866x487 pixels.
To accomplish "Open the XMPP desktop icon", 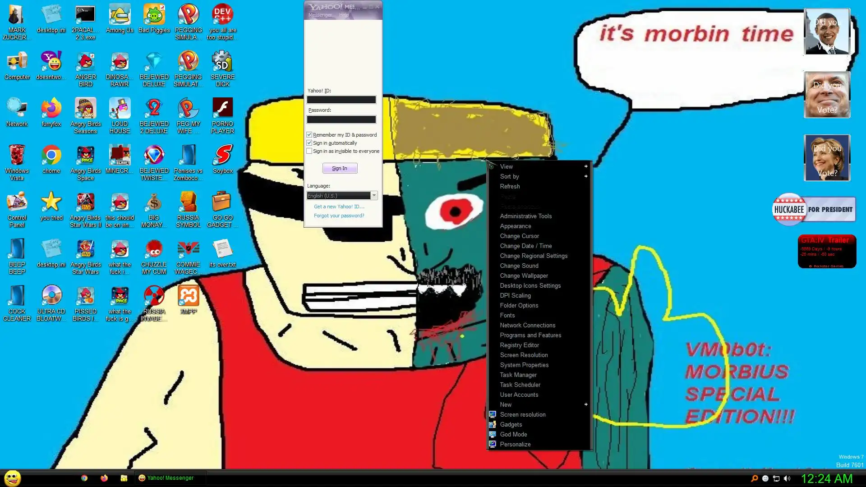I will (x=188, y=297).
